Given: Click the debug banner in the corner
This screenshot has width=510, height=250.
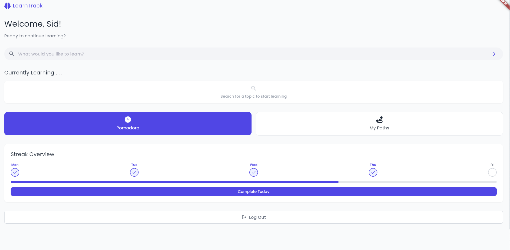Looking at the screenshot, I should (504, 4).
